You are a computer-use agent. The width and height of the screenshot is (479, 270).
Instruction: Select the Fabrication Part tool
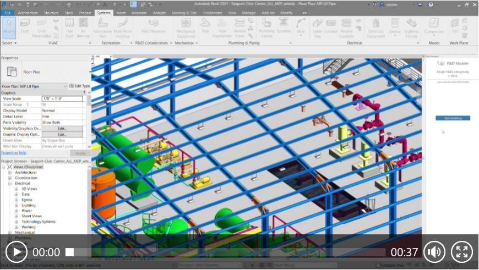[x=102, y=28]
